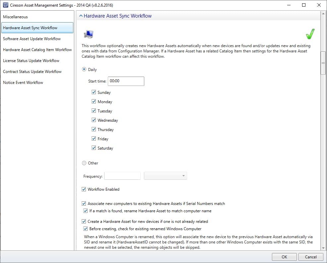Uncheck the Tuesday checkbox
This screenshot has width=327, height=263.
click(x=94, y=110)
